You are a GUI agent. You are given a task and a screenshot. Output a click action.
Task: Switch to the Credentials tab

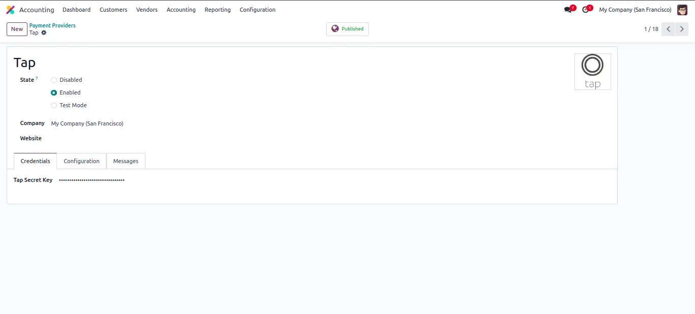pos(36,161)
